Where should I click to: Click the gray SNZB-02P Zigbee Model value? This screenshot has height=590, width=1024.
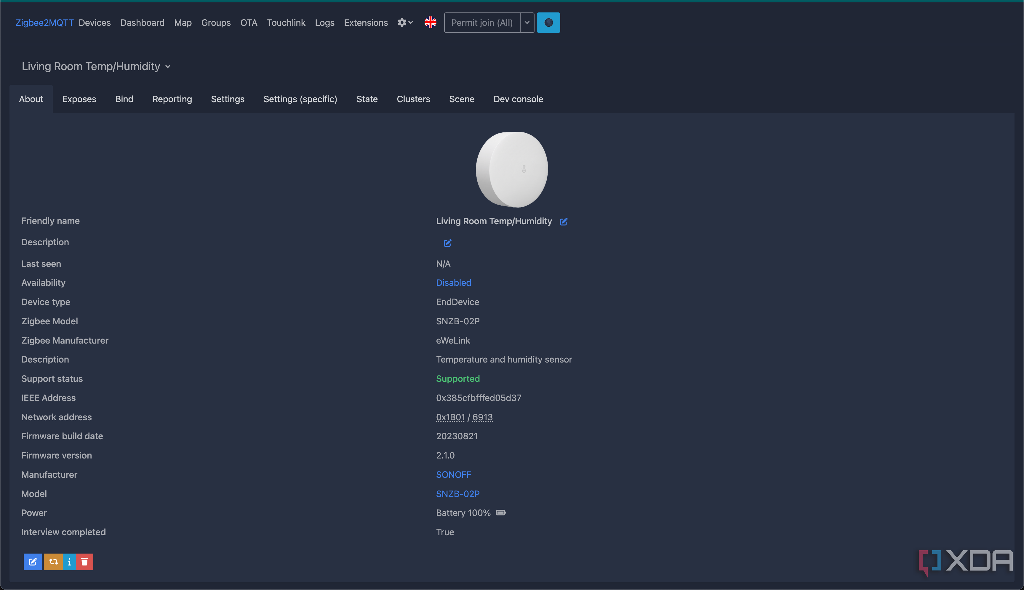[x=458, y=321]
